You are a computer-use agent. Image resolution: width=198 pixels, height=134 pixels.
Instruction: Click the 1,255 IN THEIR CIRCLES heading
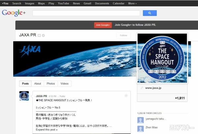tap(149, 113)
